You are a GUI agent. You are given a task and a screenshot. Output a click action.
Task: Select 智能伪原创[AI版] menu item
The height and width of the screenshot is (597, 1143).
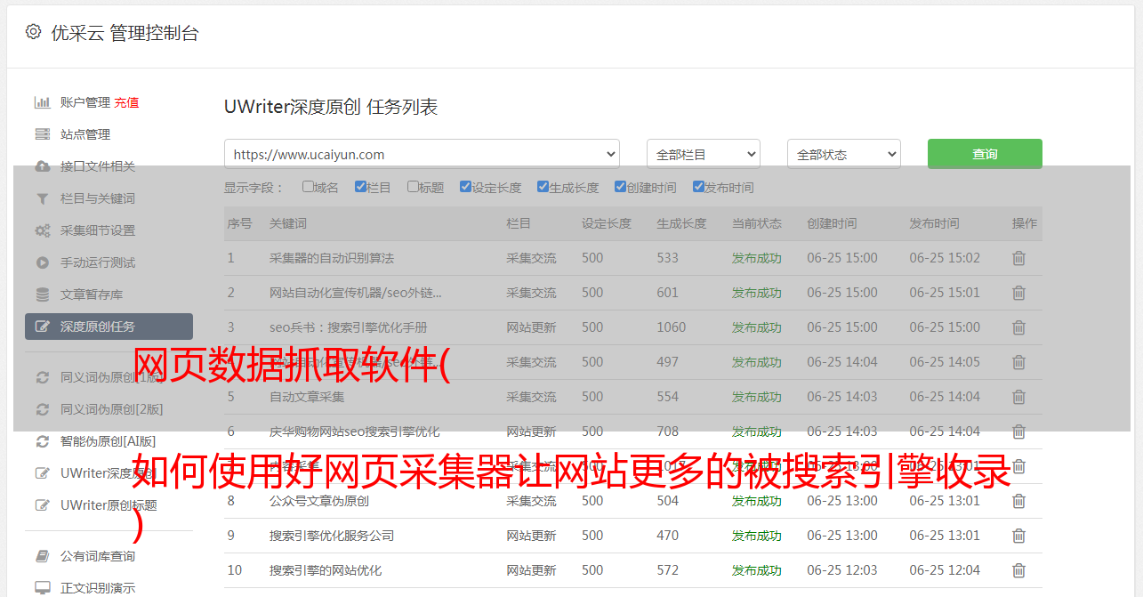pyautogui.click(x=108, y=441)
